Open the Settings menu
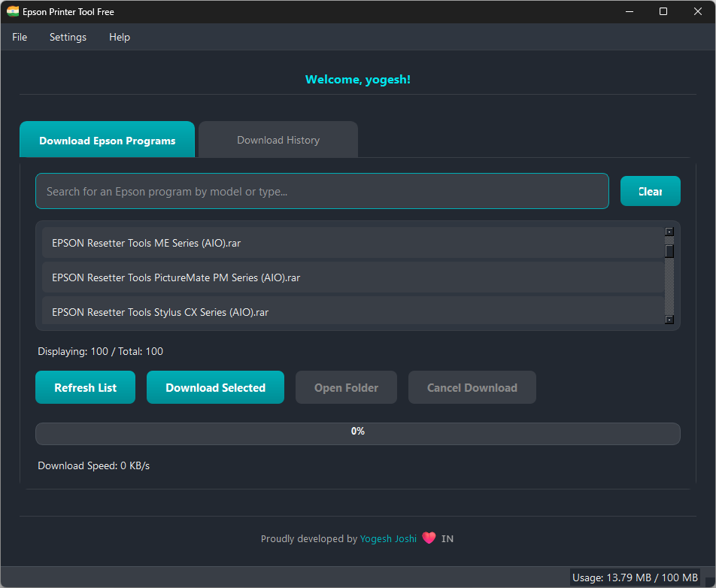Screen dimensions: 716x588 tap(68, 37)
